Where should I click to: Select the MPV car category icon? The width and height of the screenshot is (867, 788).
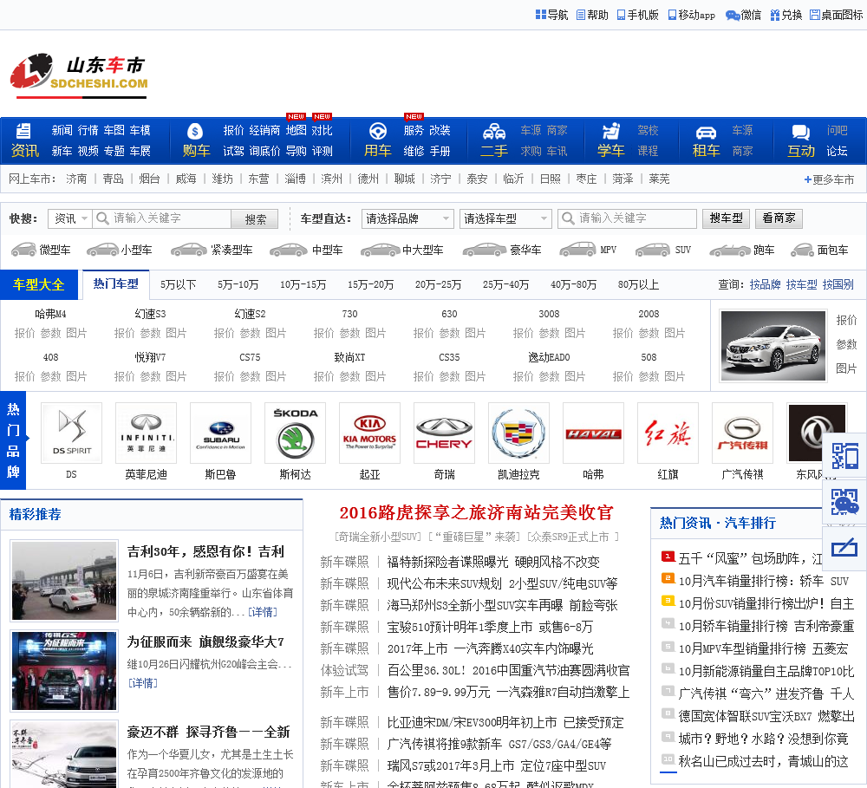(x=577, y=250)
